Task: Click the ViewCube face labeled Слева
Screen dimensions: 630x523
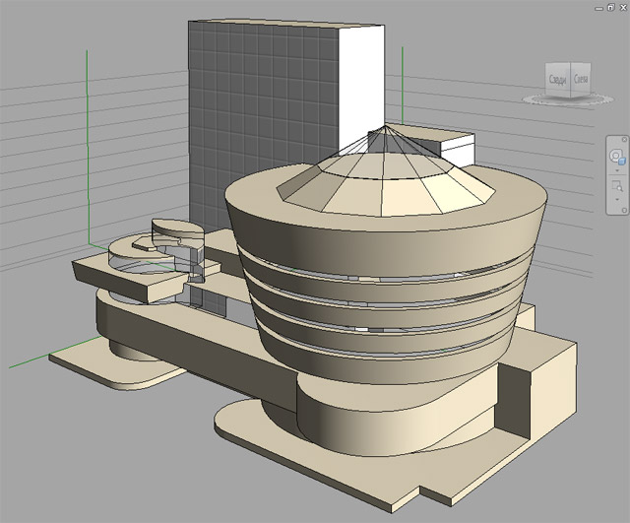Action: click(x=581, y=79)
